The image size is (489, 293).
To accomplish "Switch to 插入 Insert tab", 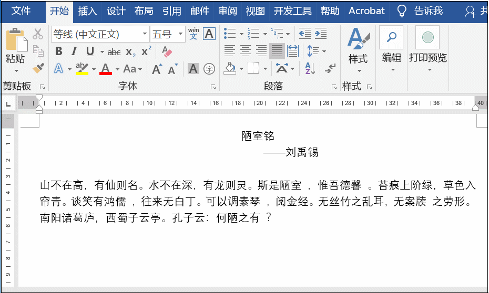I will (87, 11).
